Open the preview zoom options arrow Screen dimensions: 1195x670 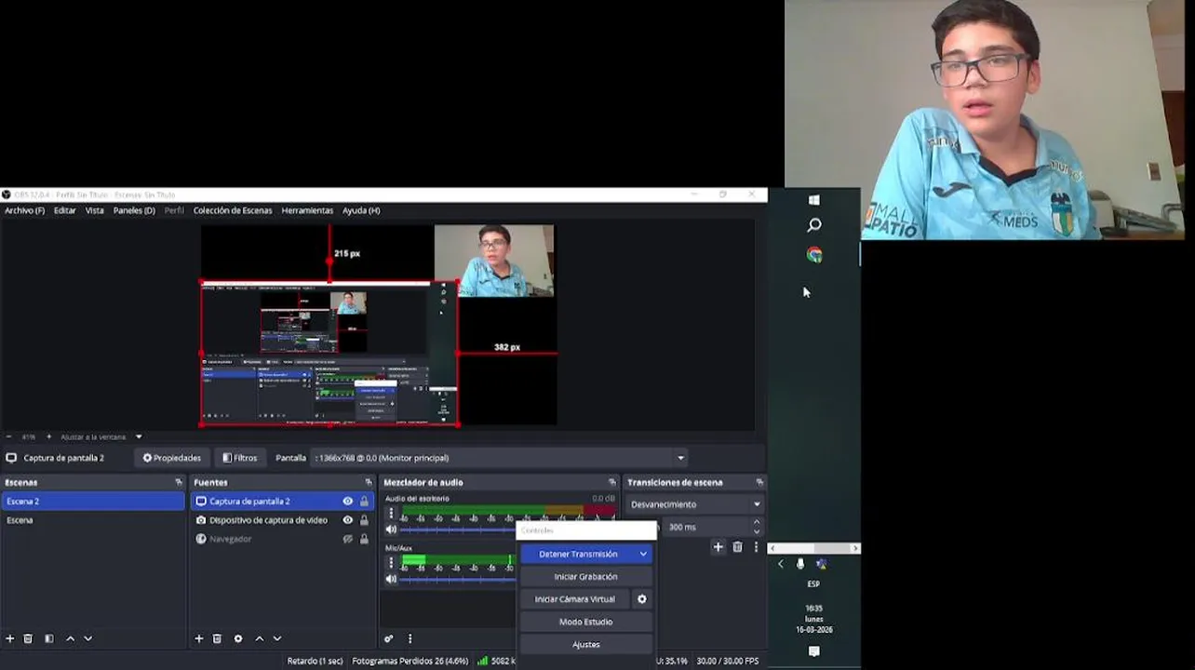click(x=139, y=436)
